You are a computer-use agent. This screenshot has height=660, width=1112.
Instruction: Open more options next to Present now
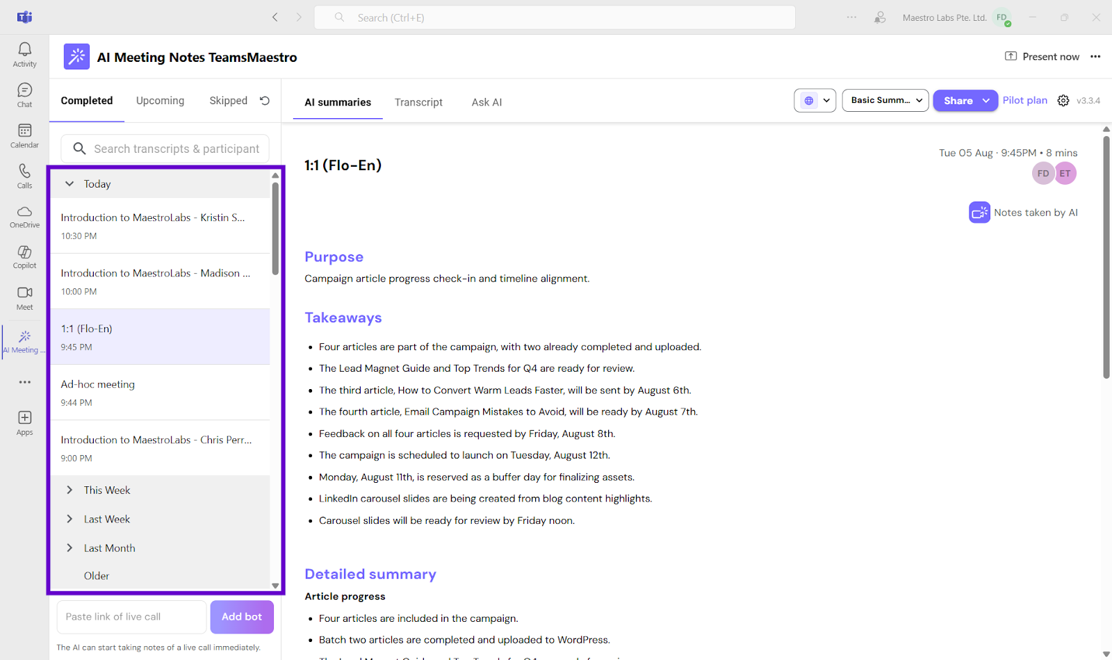pyautogui.click(x=1095, y=57)
